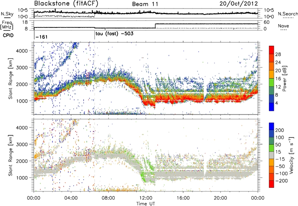Click the Blackstone (fitACF) title text
Screen dimensions: 298x206
pos(66,4)
